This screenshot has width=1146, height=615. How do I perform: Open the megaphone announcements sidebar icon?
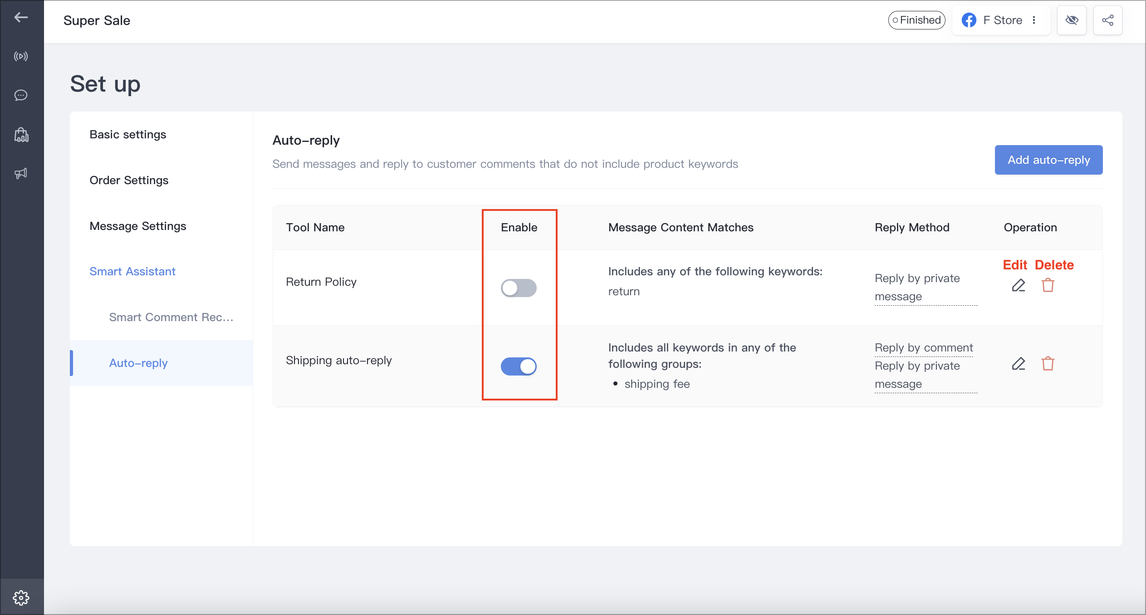click(21, 173)
